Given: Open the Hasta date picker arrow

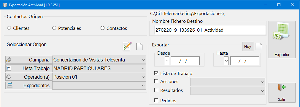Looking at the screenshot, I should click(226, 61).
